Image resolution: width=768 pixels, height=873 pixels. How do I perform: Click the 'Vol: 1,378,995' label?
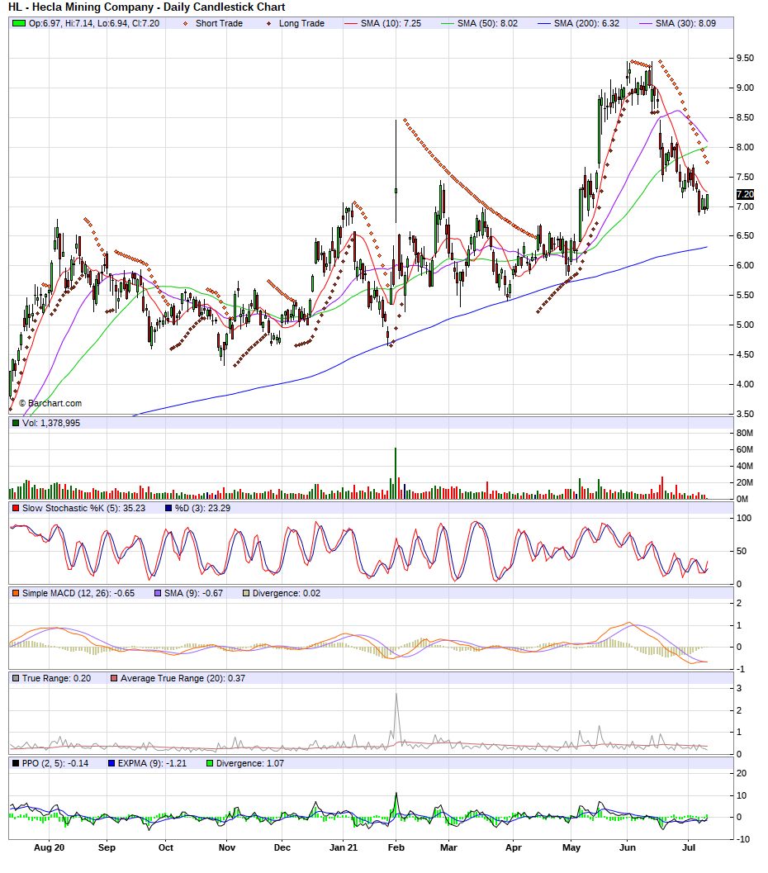tap(51, 423)
